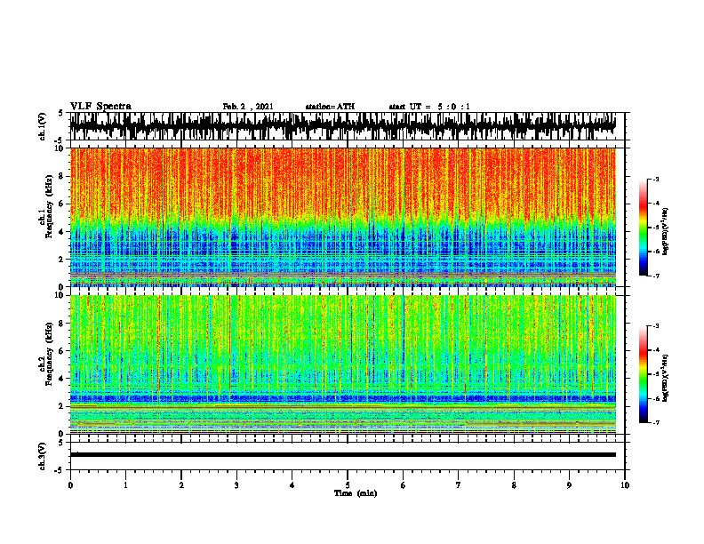Click time axis tick label "4"

(292, 485)
